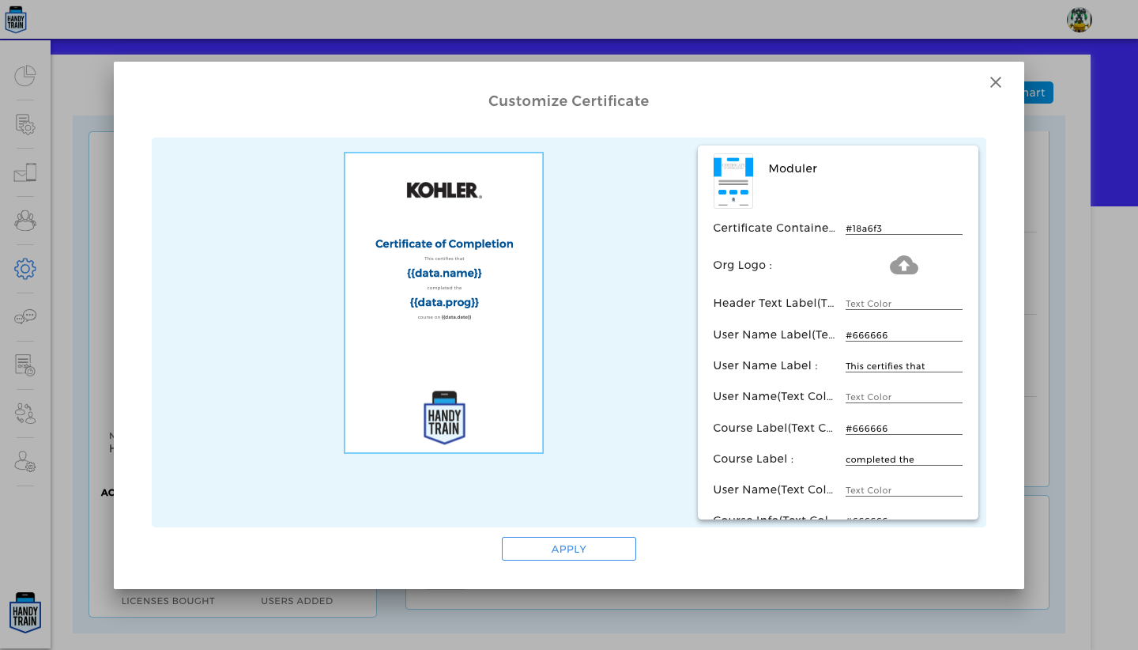Open the profile avatar in the top-right
This screenshot has width=1138, height=650.
click(x=1080, y=19)
